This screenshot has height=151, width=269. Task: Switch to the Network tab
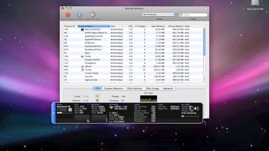pyautogui.click(x=168, y=89)
